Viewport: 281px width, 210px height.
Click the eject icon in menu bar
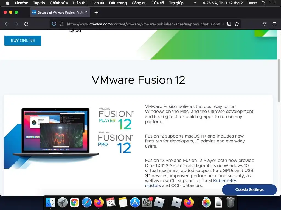pyautogui.click(x=195, y=3)
